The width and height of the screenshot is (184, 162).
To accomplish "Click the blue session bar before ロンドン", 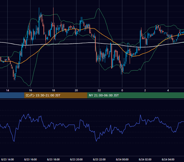I will click(12, 95).
